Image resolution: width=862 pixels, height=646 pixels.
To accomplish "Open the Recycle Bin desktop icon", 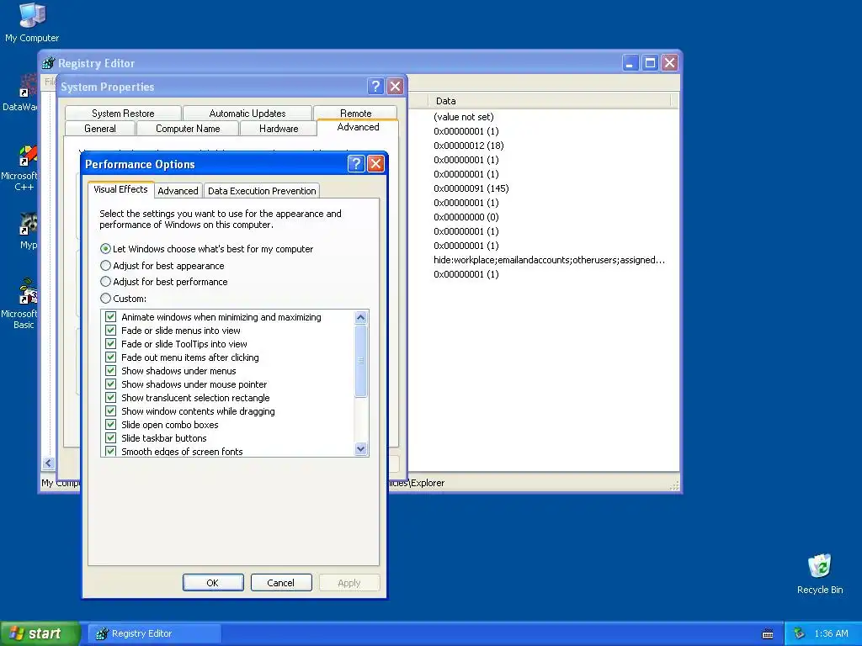I will (x=820, y=574).
